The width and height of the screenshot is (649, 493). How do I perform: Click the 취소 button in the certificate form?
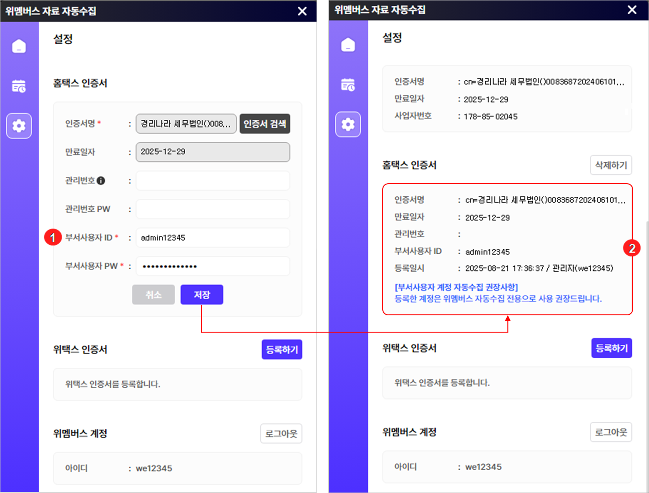tap(153, 295)
